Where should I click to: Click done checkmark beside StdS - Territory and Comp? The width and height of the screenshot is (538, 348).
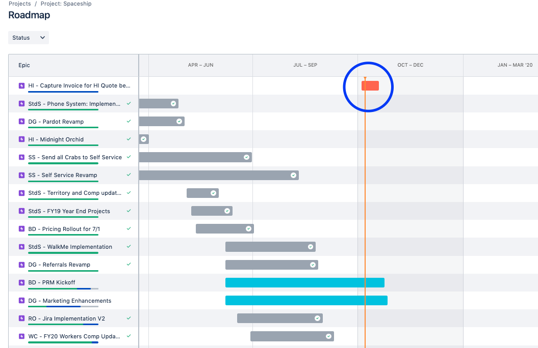(x=129, y=193)
